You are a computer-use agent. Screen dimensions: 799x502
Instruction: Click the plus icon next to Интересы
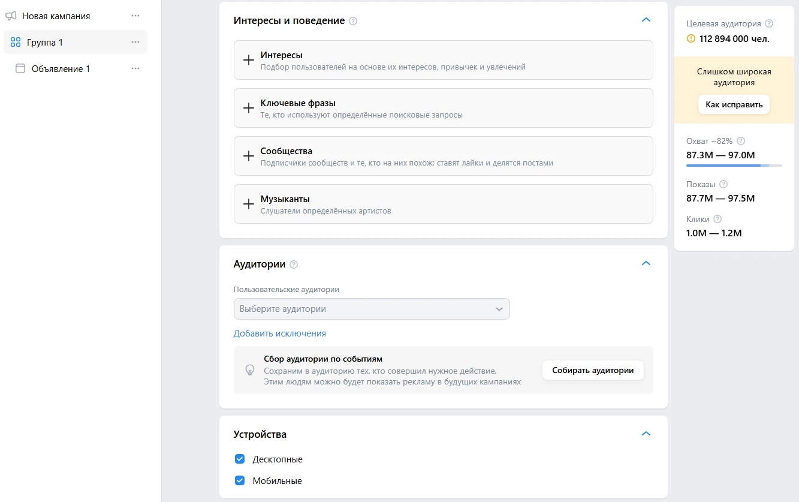(248, 60)
